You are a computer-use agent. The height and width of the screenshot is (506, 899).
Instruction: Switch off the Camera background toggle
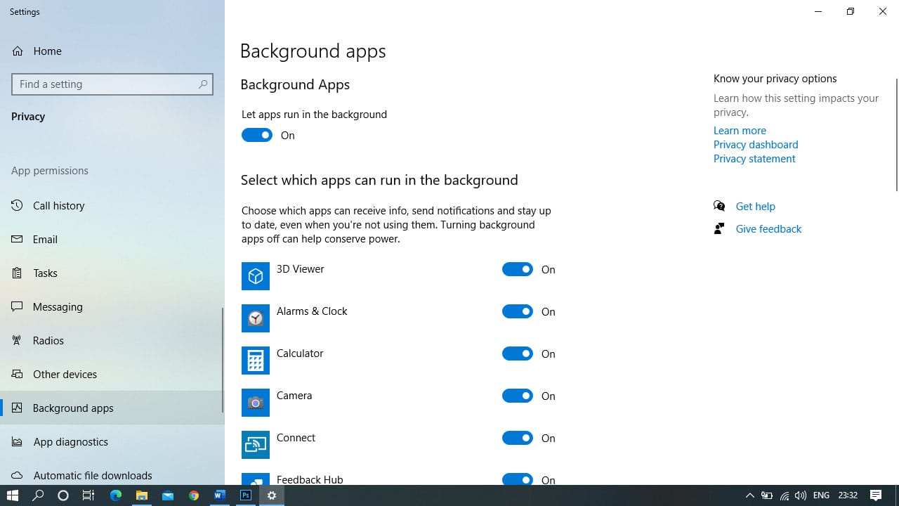click(518, 396)
